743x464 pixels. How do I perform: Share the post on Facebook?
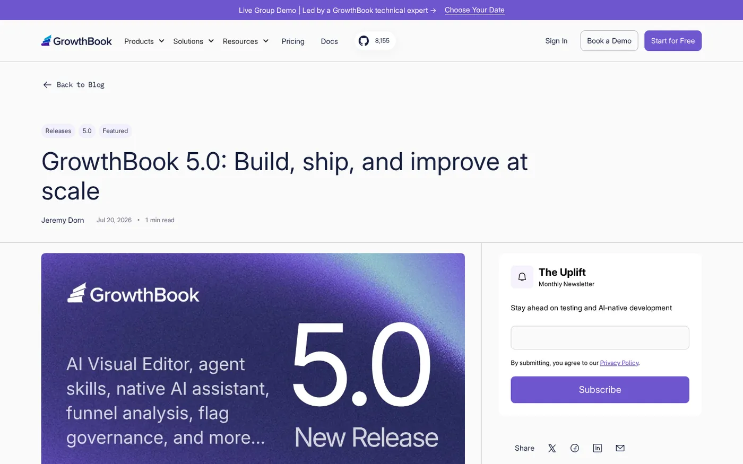575,448
